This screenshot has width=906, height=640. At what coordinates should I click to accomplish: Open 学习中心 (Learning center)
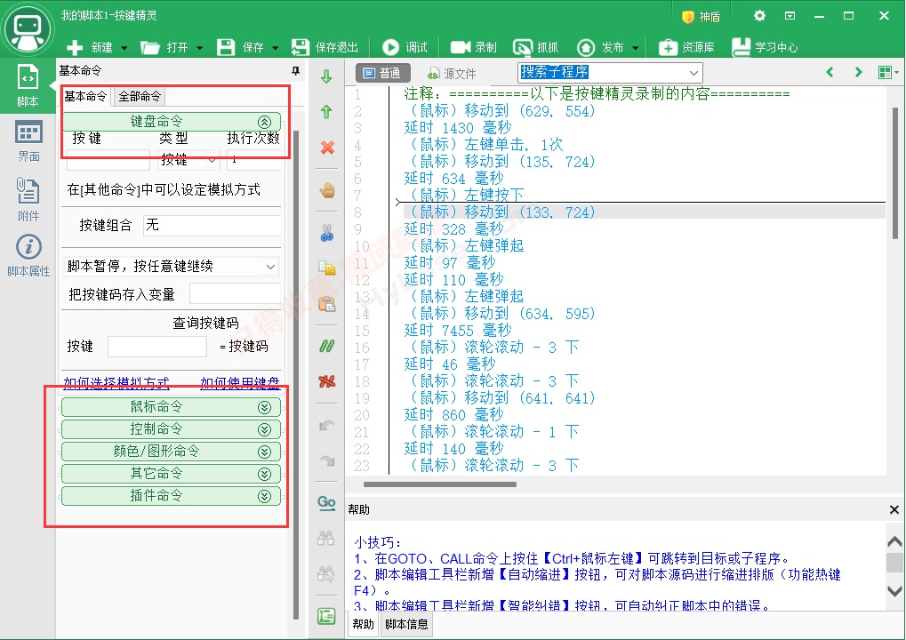pos(765,47)
